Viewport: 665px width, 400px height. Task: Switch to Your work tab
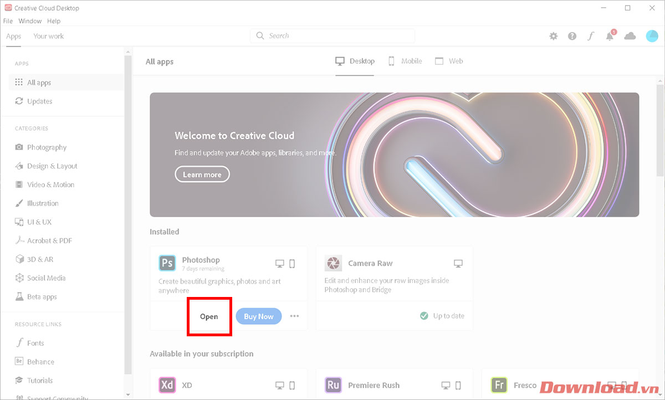coord(49,37)
